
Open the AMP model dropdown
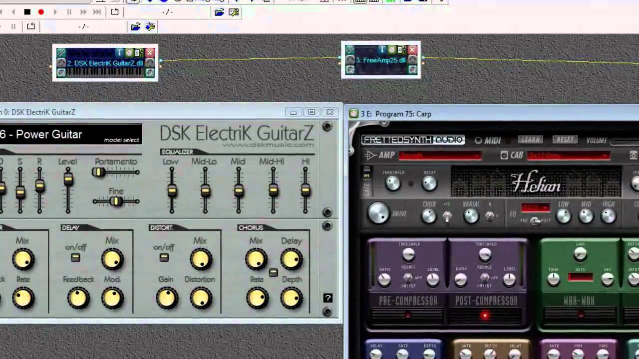(x=440, y=156)
